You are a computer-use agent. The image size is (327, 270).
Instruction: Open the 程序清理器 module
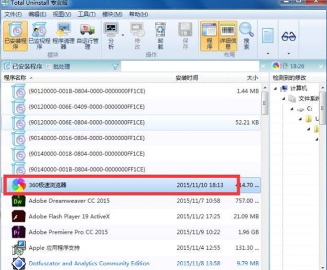[64, 36]
